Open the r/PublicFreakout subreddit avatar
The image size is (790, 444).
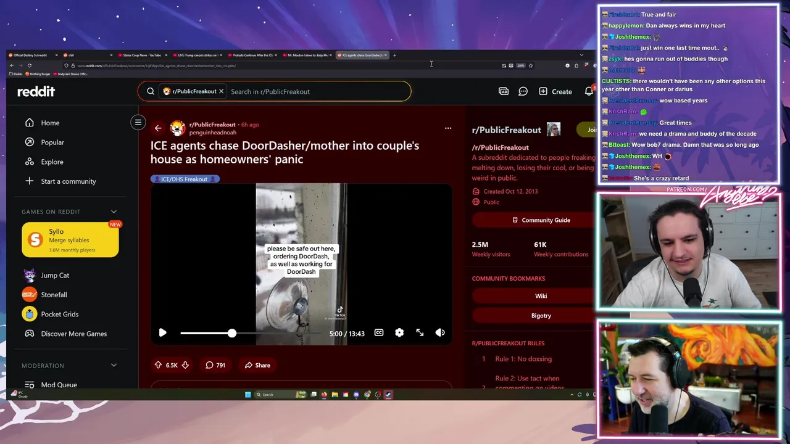178,128
